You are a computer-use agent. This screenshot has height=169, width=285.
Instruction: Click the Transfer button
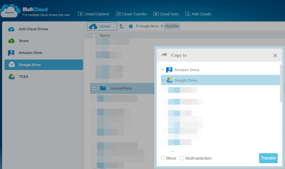coord(269,158)
